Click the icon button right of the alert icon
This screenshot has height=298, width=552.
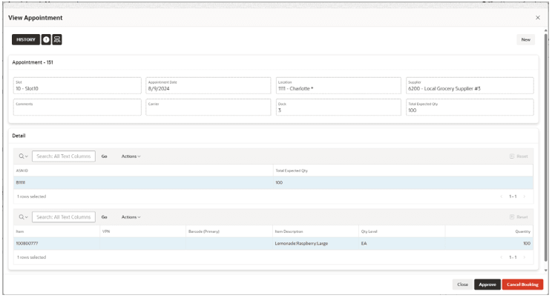click(57, 40)
